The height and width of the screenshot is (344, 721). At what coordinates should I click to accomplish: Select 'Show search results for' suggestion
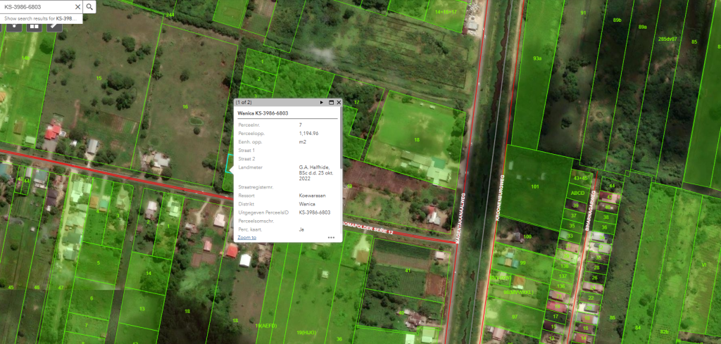coord(41,18)
